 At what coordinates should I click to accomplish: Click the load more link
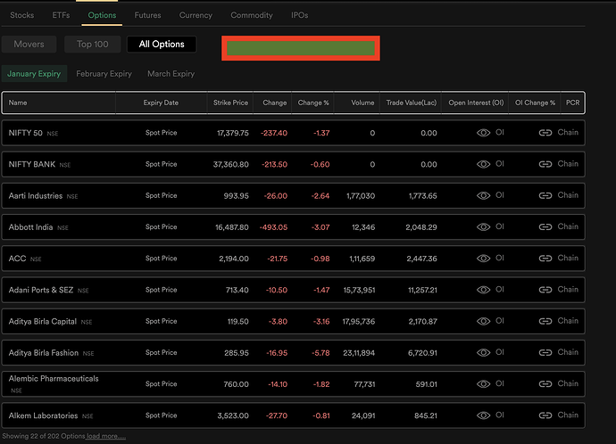click(106, 436)
